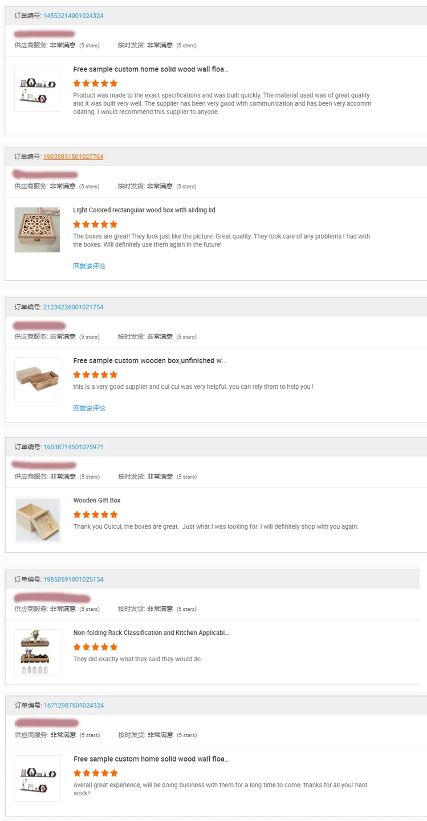Open order number 14553214001024324 link
Screen dimensions: 427x821
tap(73, 16)
